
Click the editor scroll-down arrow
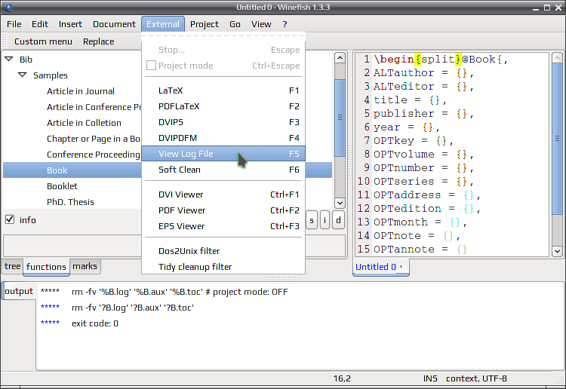coord(557,251)
